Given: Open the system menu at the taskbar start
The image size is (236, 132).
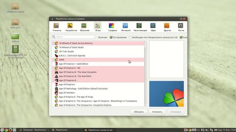Looking at the screenshot, I should click(x=2, y=130).
